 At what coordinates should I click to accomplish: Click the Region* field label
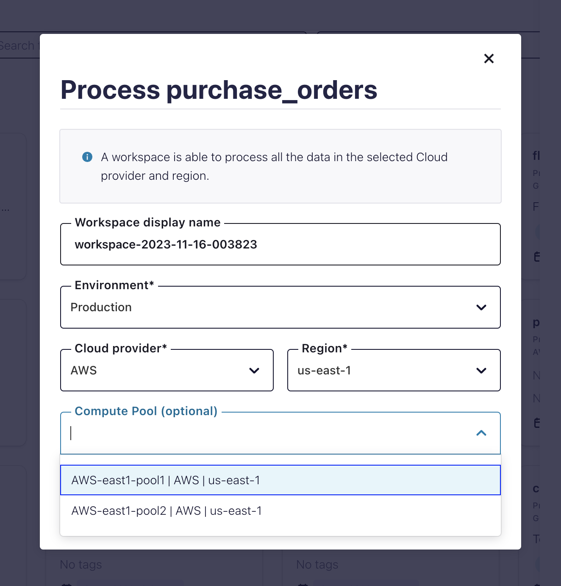324,349
